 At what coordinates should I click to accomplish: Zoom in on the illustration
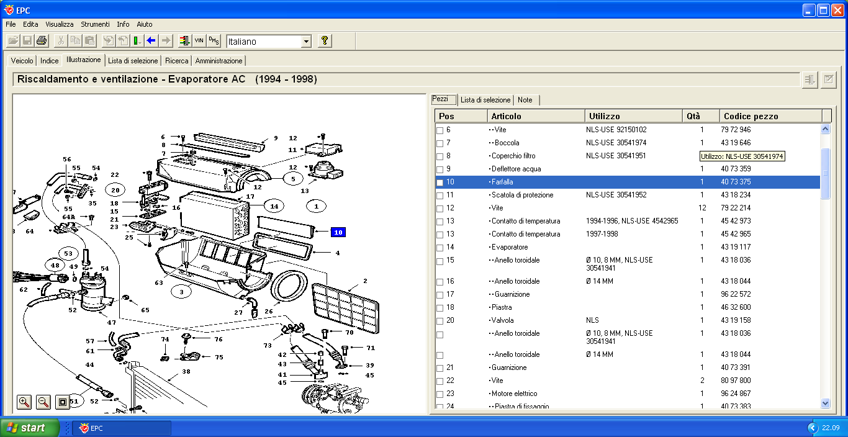point(24,402)
